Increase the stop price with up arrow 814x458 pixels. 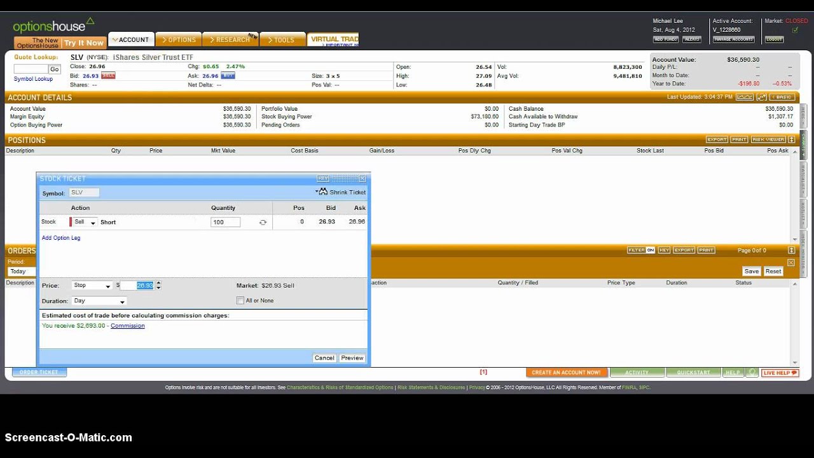tap(158, 283)
